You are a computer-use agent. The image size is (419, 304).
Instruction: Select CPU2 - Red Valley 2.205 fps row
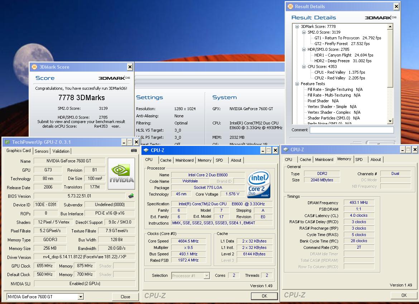coord(339,78)
